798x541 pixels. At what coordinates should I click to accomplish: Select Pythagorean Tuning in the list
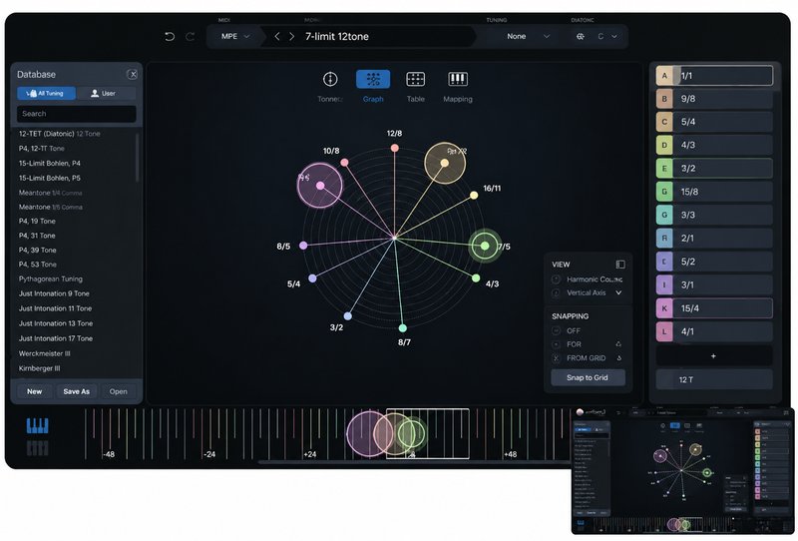coord(51,278)
